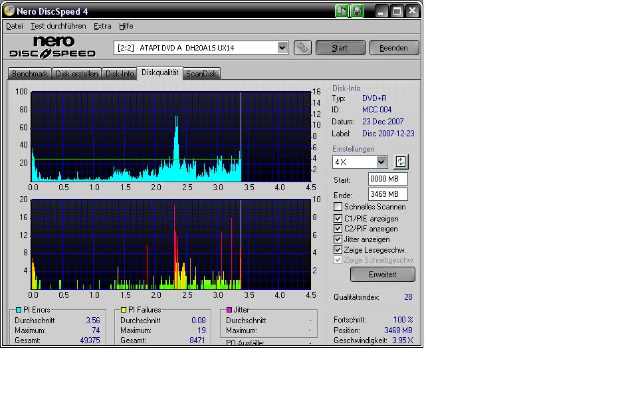Switch to the ScanDisk tab
The image size is (638, 399).
[x=201, y=74]
